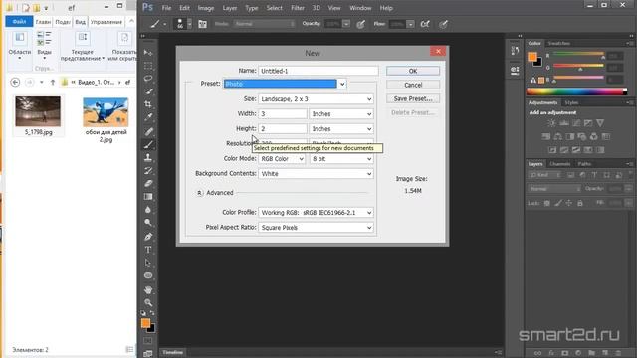This screenshot has width=637, height=358.
Task: Toggle Quick Mask mode icon
Action: [x=148, y=341]
